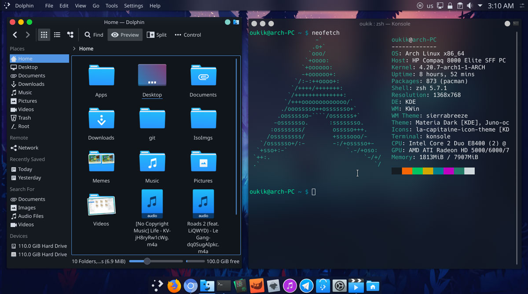Expand hidden system tray icons arrow
This screenshot has width=528, height=294.
(480, 6)
